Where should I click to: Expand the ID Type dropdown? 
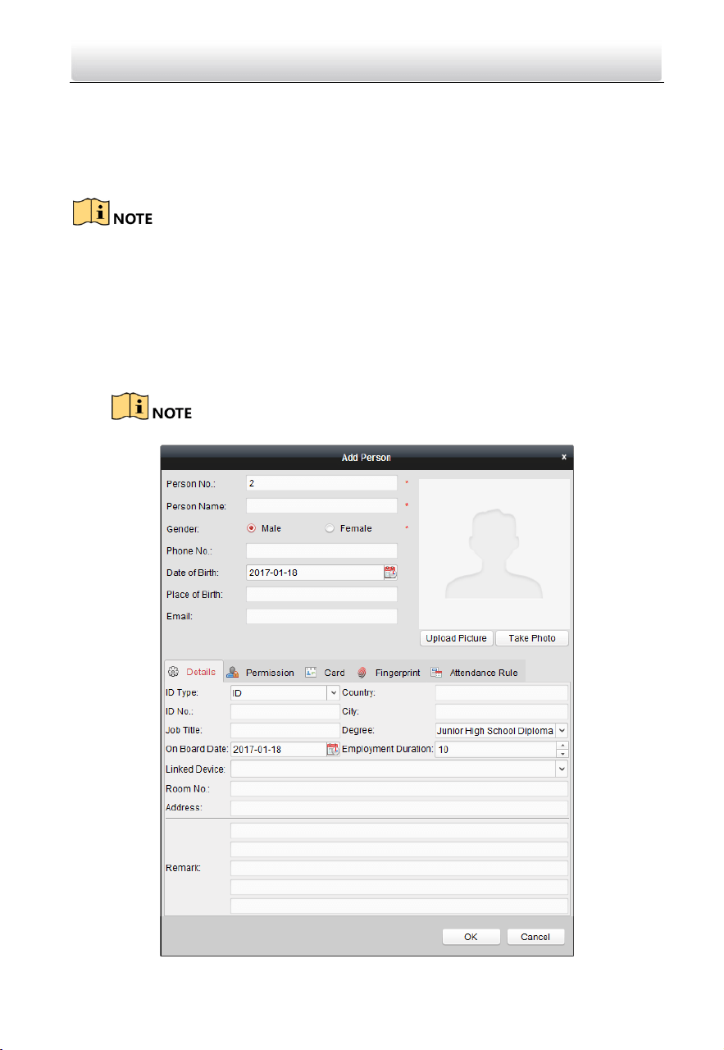tap(334, 693)
